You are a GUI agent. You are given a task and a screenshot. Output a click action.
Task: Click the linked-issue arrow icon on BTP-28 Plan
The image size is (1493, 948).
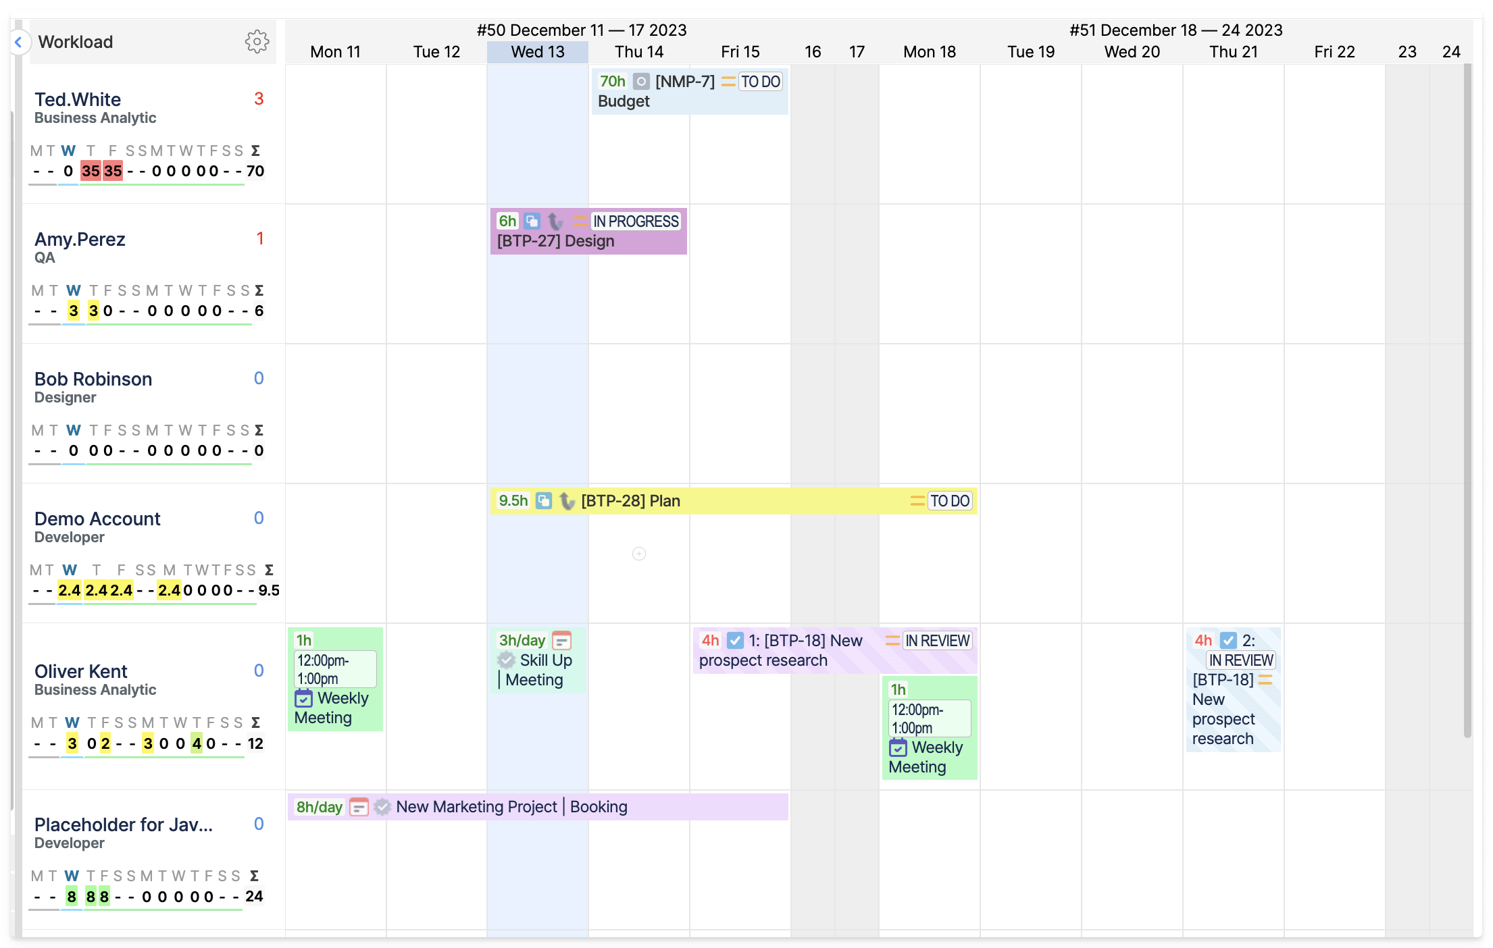pyautogui.click(x=567, y=501)
